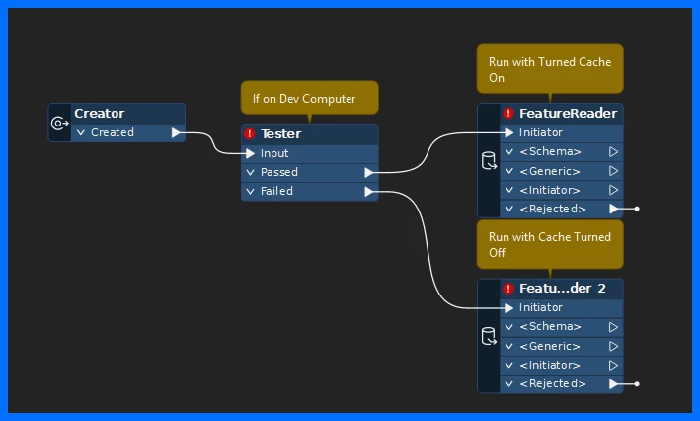This screenshot has height=421, width=700.
Task: Click the Passed port label
Action: pyautogui.click(x=279, y=172)
